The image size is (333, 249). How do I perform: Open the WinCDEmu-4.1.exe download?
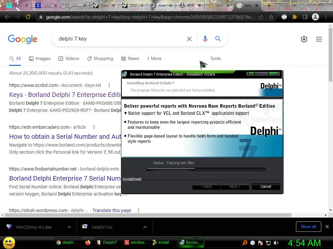[x=33, y=227]
